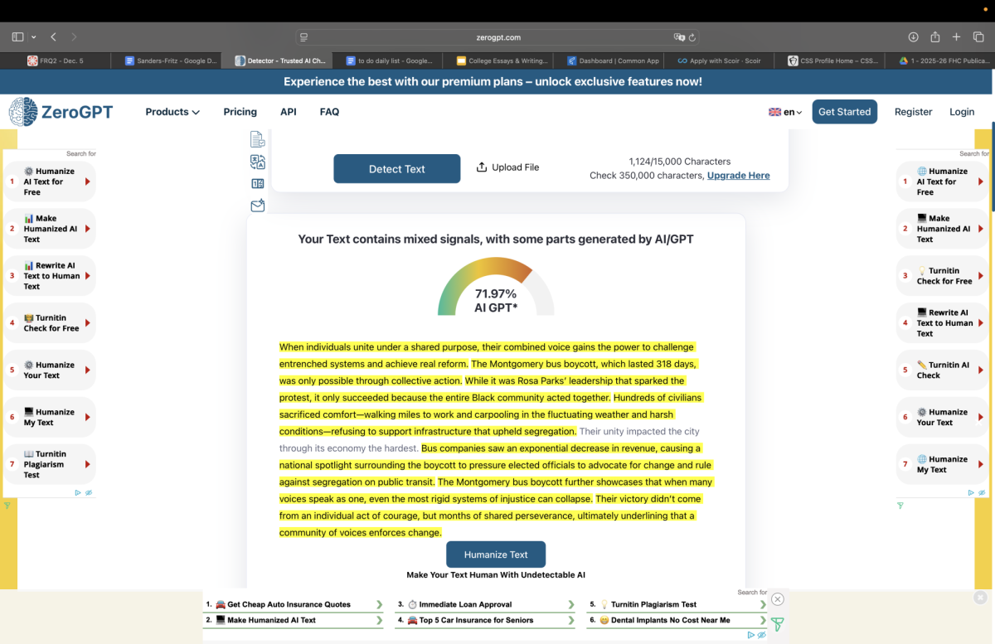Open right ad Rewrite AI Text to Human Text
The height and width of the screenshot is (644, 995).
pos(944,323)
